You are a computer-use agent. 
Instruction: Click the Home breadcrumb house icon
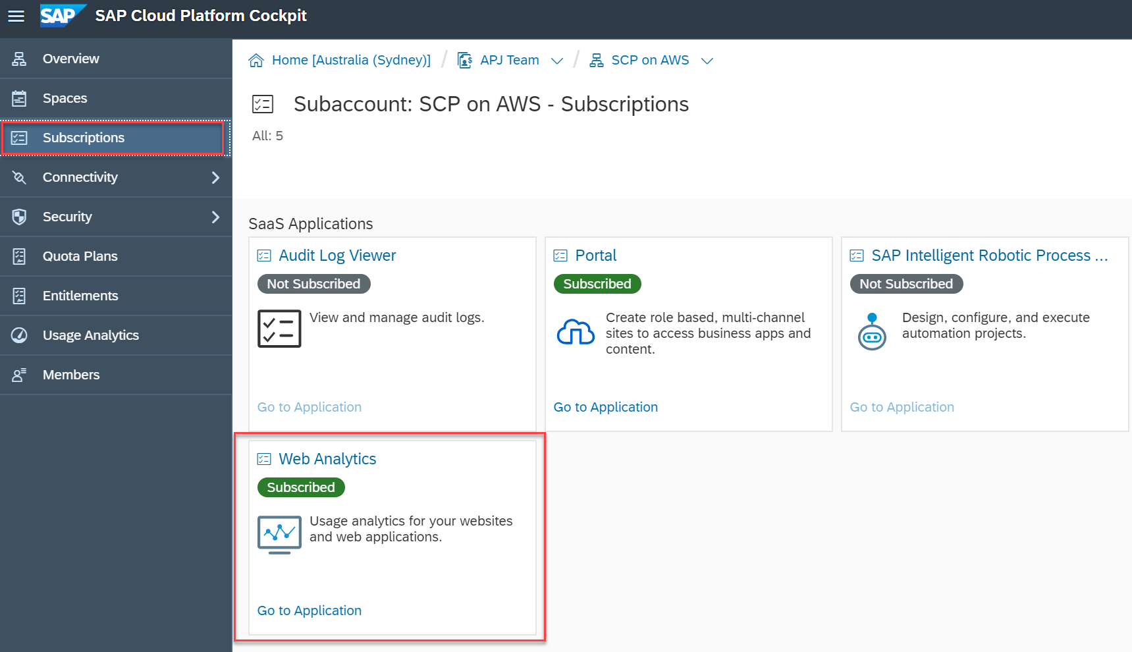point(256,61)
